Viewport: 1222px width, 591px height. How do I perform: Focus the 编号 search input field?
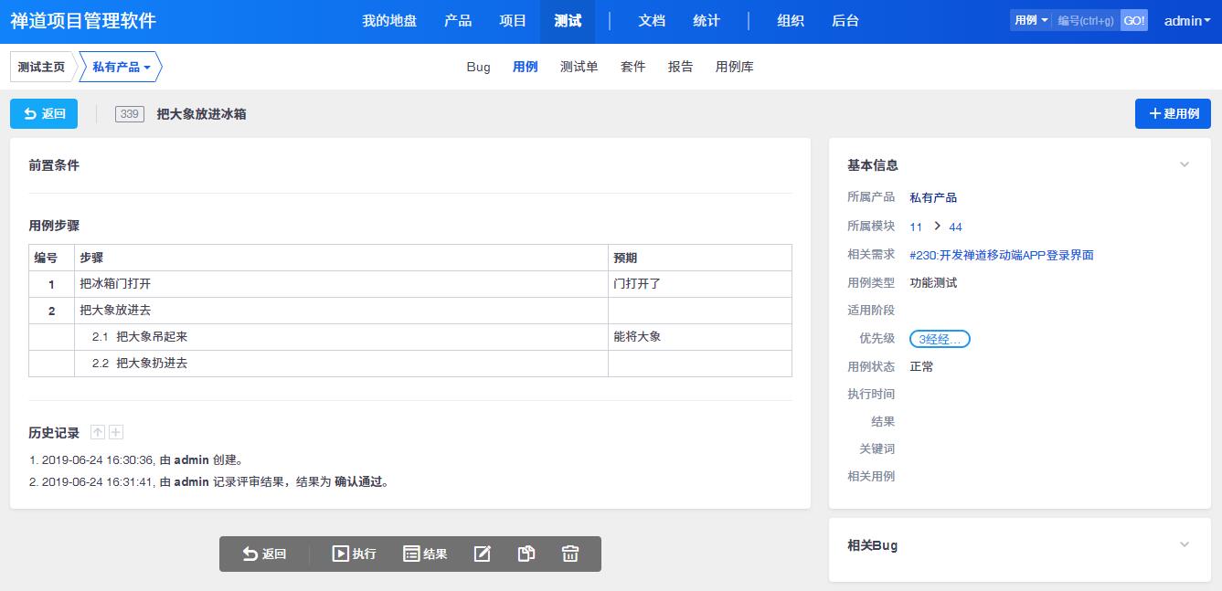(1086, 20)
